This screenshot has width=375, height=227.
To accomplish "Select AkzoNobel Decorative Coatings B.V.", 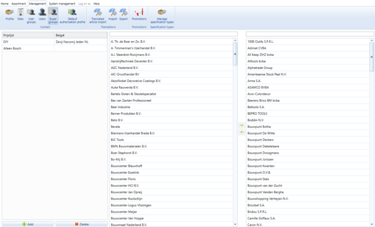I will pyautogui.click(x=171, y=81).
